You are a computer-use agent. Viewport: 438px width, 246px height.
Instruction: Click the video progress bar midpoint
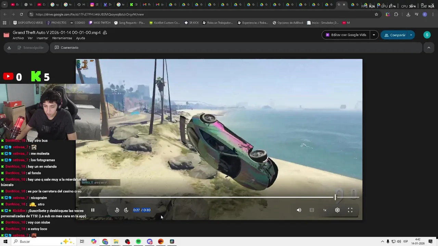[219, 197]
